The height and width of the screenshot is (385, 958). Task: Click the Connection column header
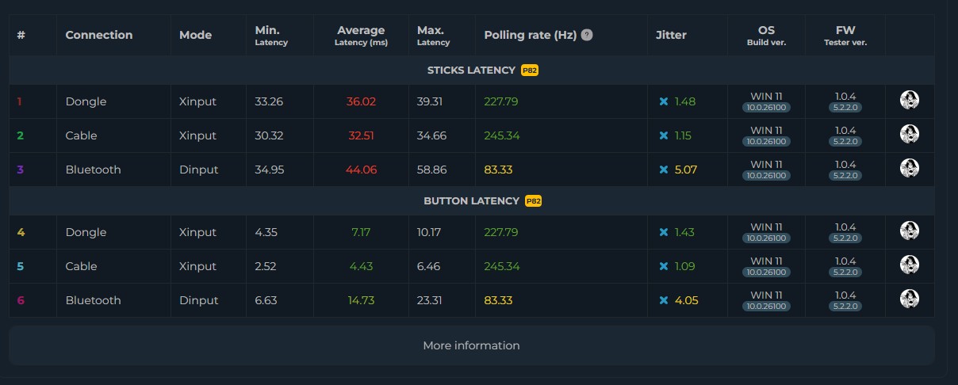pos(99,35)
